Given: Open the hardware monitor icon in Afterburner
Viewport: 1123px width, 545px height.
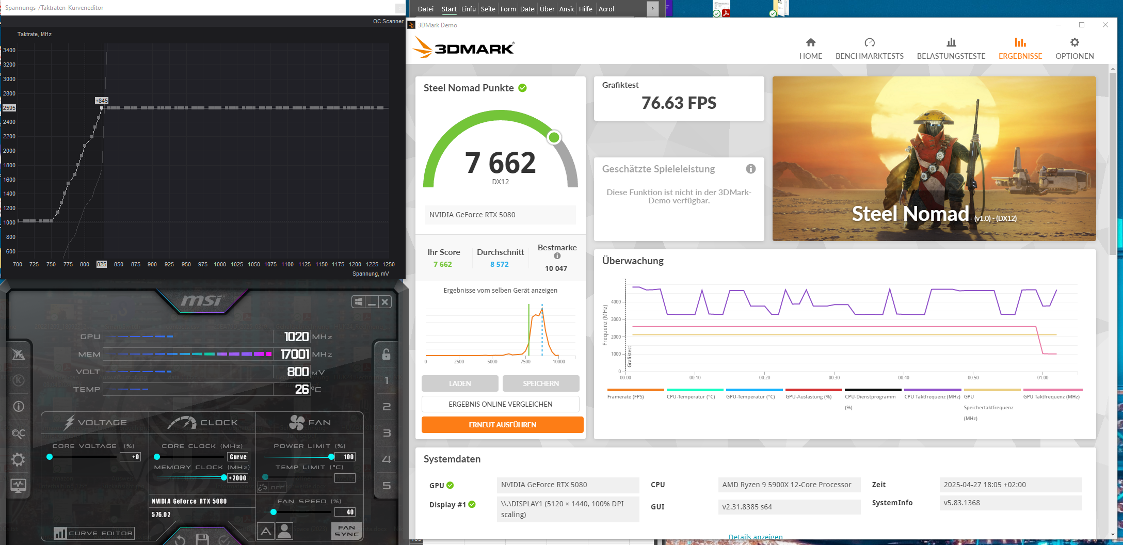Looking at the screenshot, I should pos(19,485).
